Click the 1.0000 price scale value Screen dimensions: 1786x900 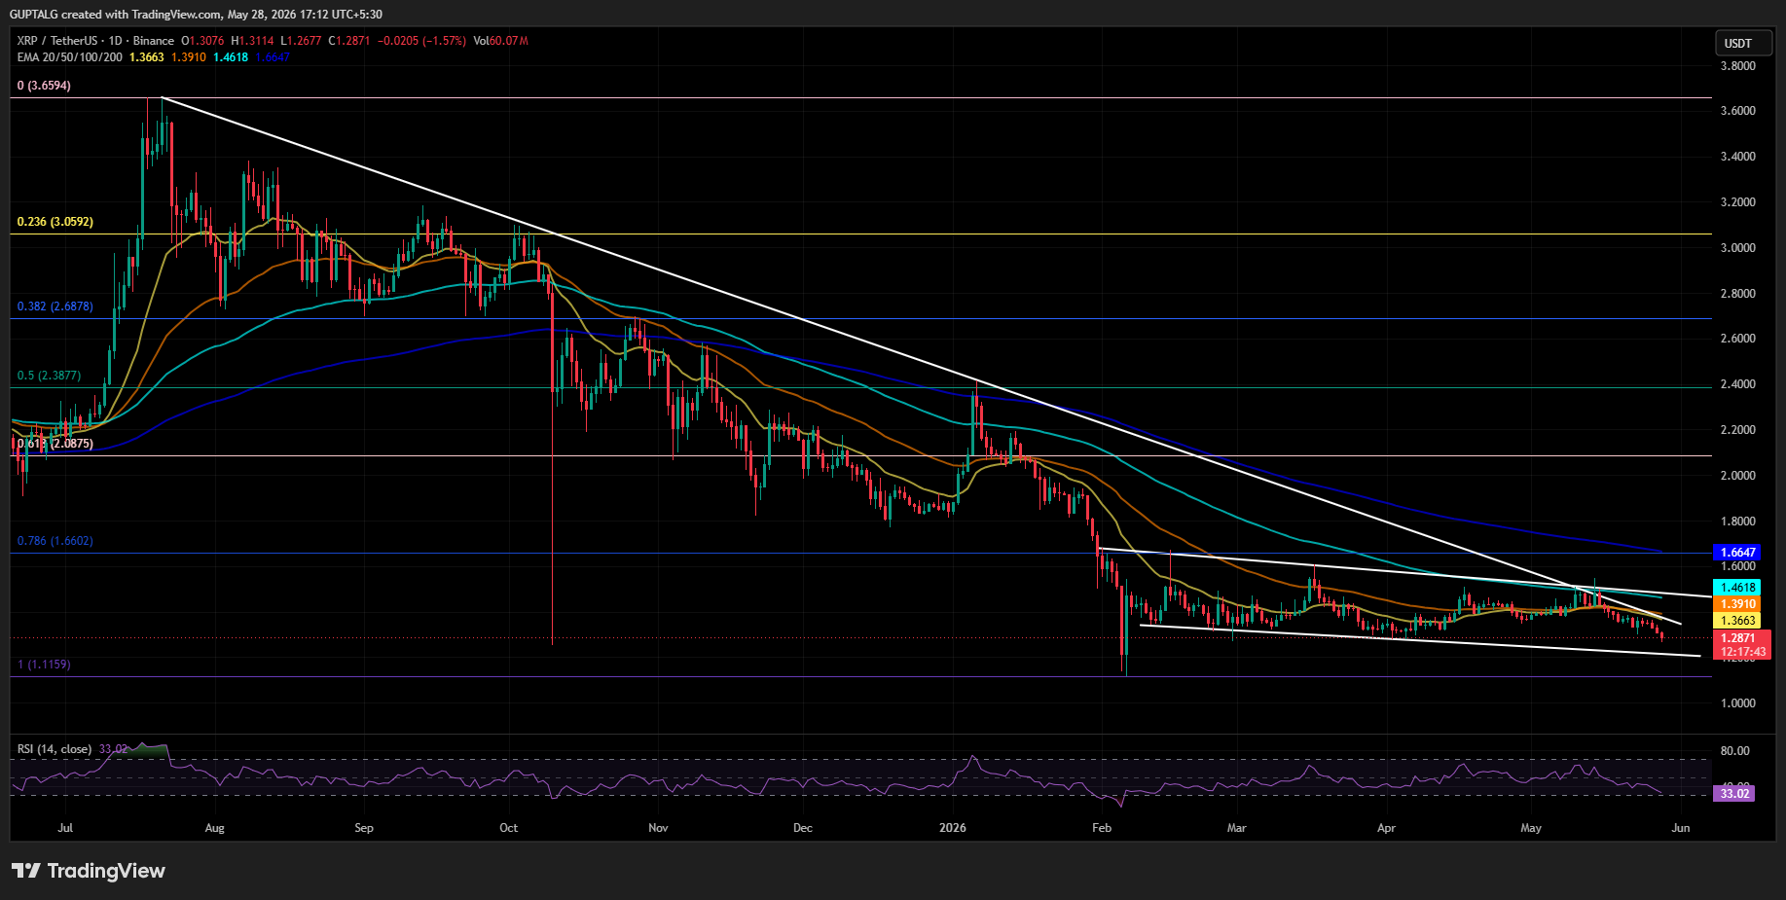(1738, 703)
